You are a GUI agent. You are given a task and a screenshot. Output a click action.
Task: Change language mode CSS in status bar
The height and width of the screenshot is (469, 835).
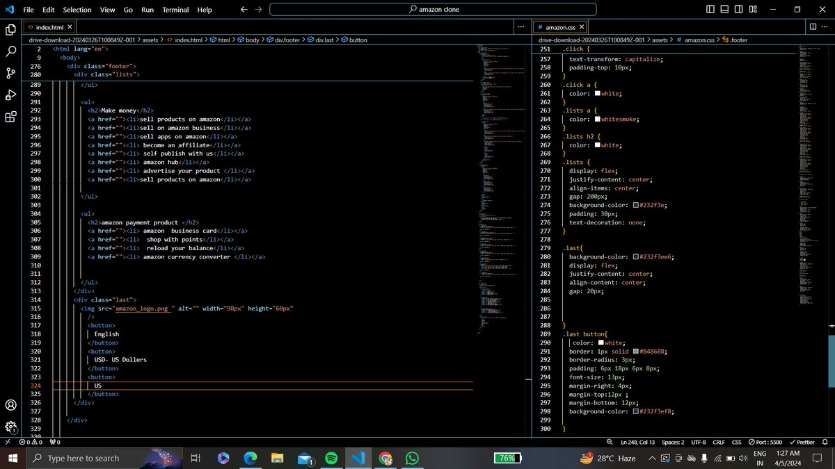[737, 442]
